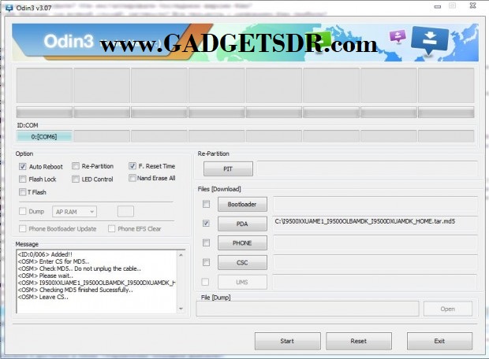Click the PHONE file button
Viewport: 489px width, 359px height.
click(x=242, y=242)
